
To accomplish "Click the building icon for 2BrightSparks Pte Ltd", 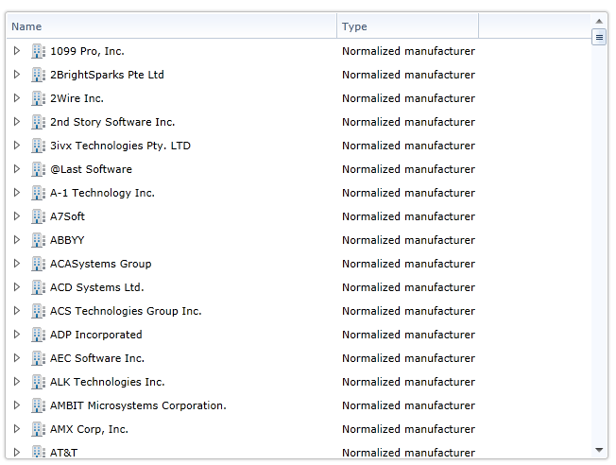I will click(38, 75).
